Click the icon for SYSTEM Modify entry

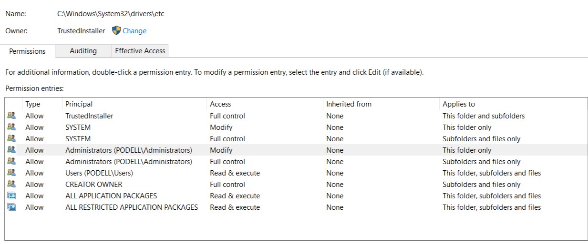pyautogui.click(x=11, y=127)
